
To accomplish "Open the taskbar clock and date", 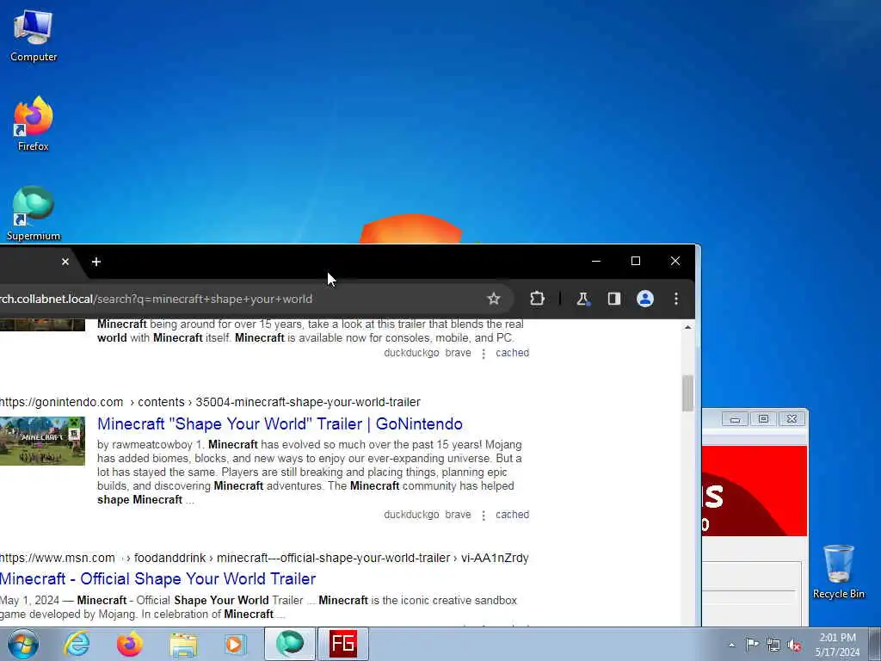I will point(837,645).
